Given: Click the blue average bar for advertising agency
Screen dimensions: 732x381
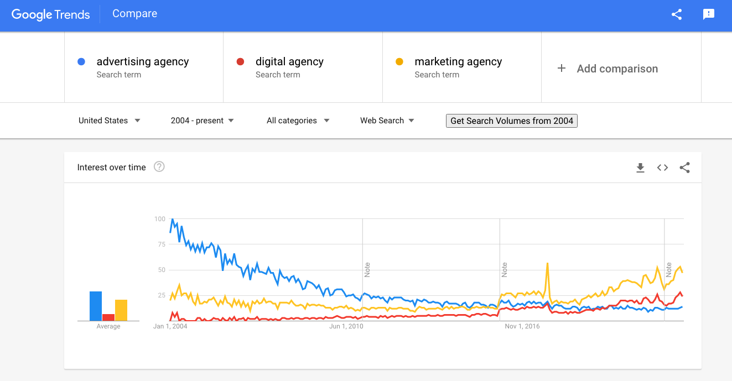Looking at the screenshot, I should tap(96, 306).
